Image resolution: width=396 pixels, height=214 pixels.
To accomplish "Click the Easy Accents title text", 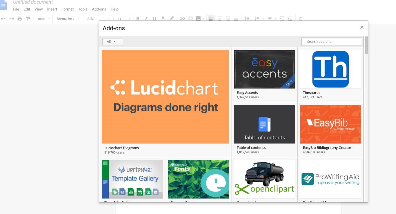I will (247, 92).
